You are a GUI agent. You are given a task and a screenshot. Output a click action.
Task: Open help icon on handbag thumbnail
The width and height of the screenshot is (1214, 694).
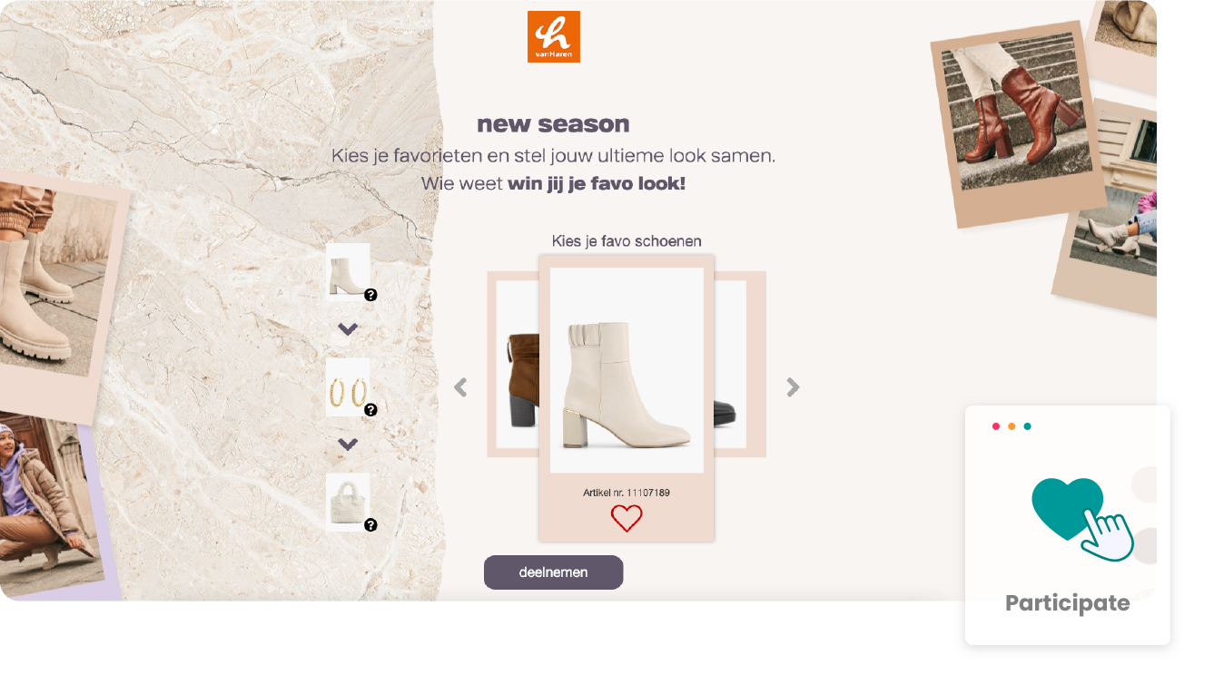click(x=370, y=525)
